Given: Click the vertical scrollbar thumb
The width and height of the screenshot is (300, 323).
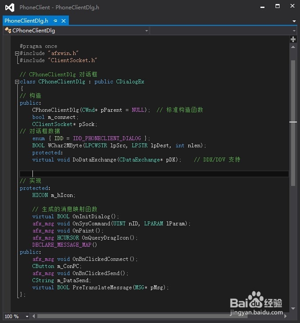Looking at the screenshot, I should point(293,123).
